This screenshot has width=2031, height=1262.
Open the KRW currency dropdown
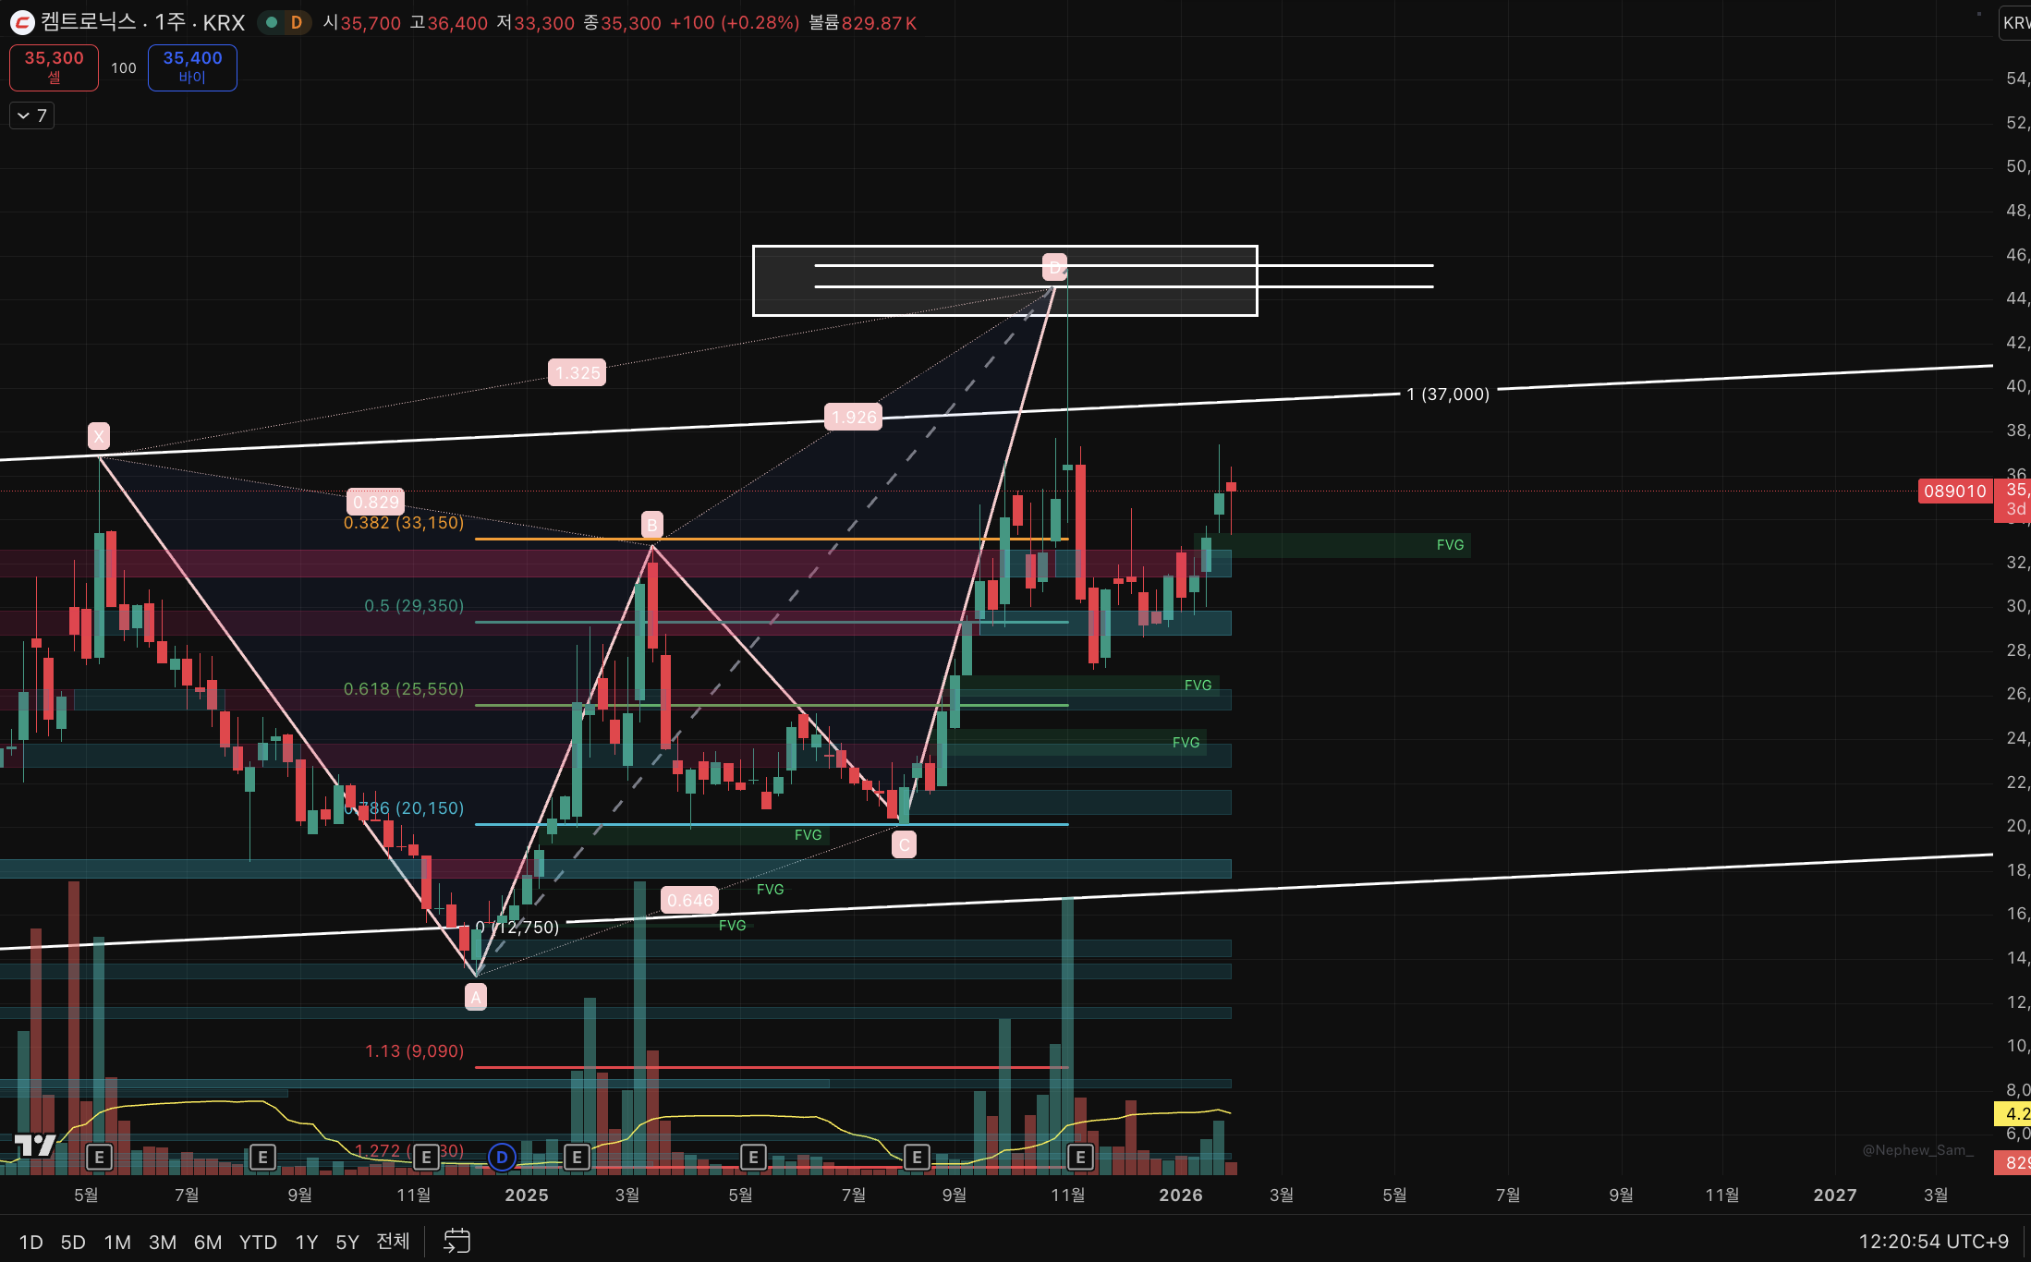click(x=2015, y=23)
